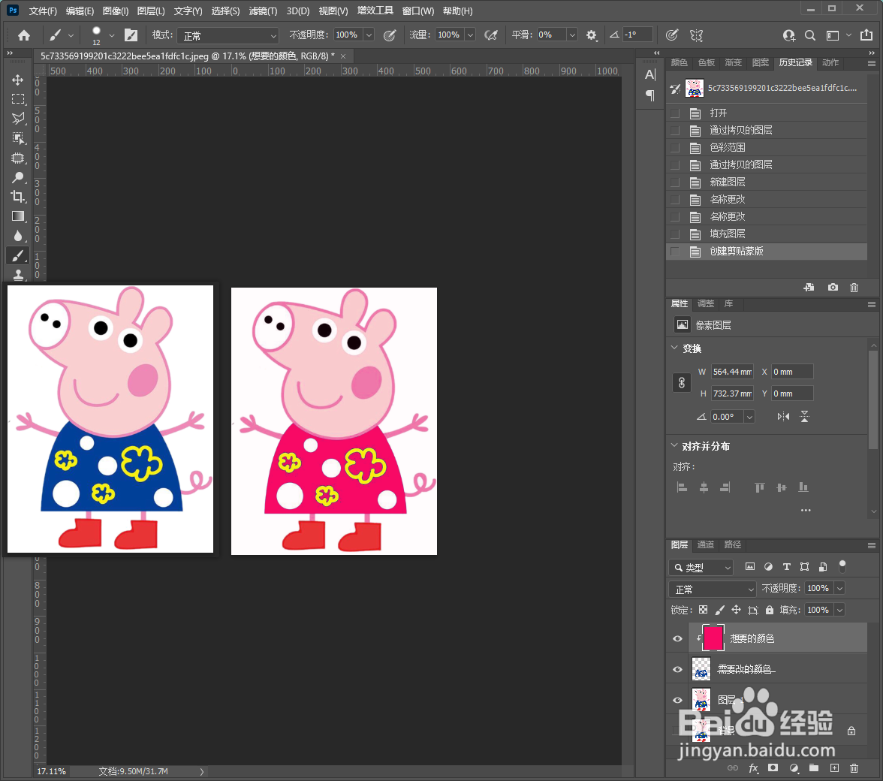Add layer mask icon
This screenshot has width=883, height=781.
click(773, 768)
